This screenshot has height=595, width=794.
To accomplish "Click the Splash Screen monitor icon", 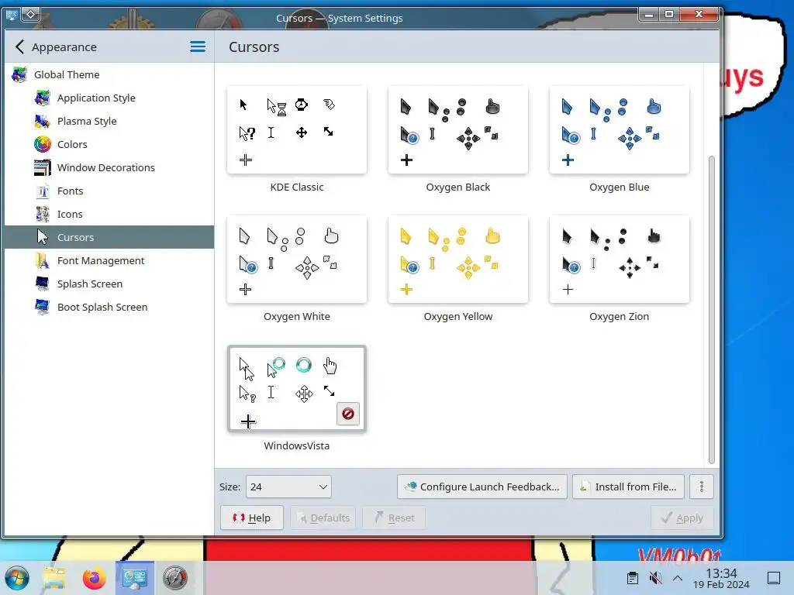I will (43, 284).
